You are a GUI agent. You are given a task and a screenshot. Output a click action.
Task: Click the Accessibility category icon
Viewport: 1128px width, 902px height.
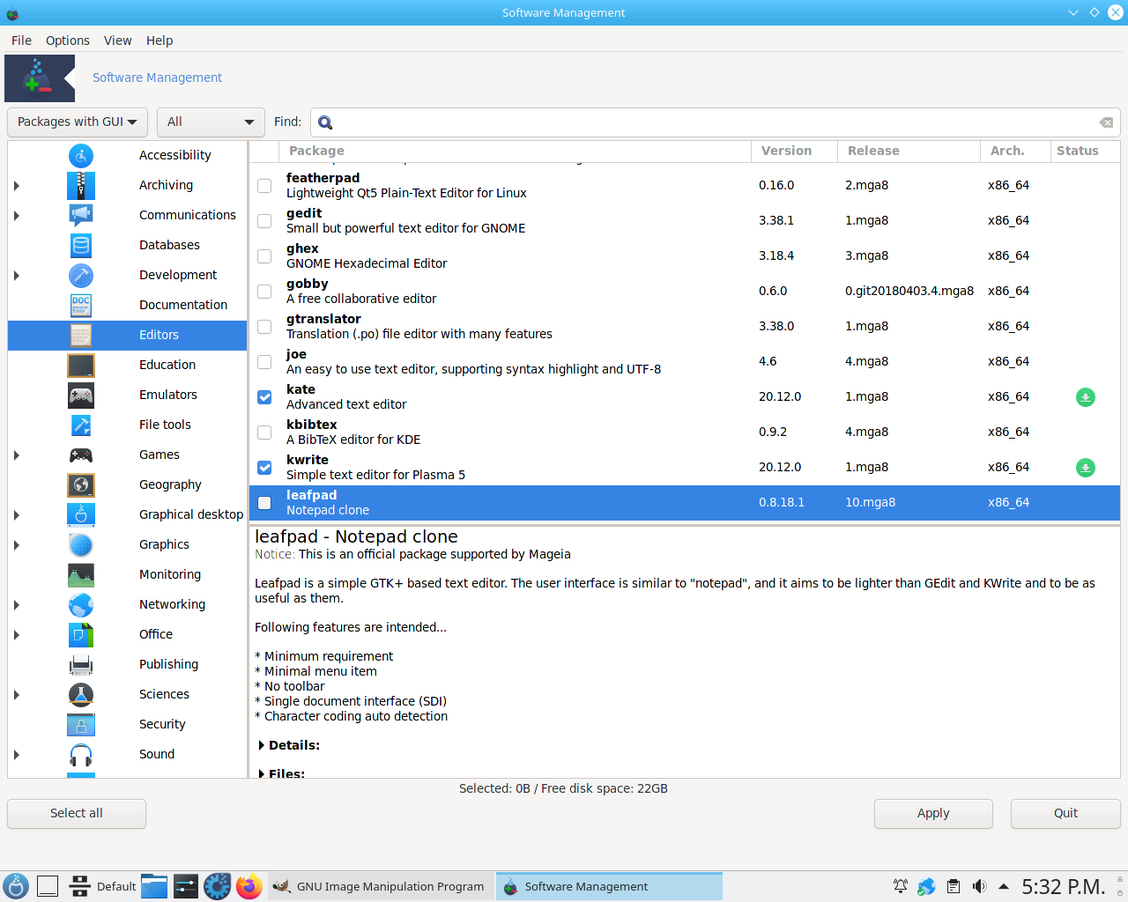(x=81, y=156)
